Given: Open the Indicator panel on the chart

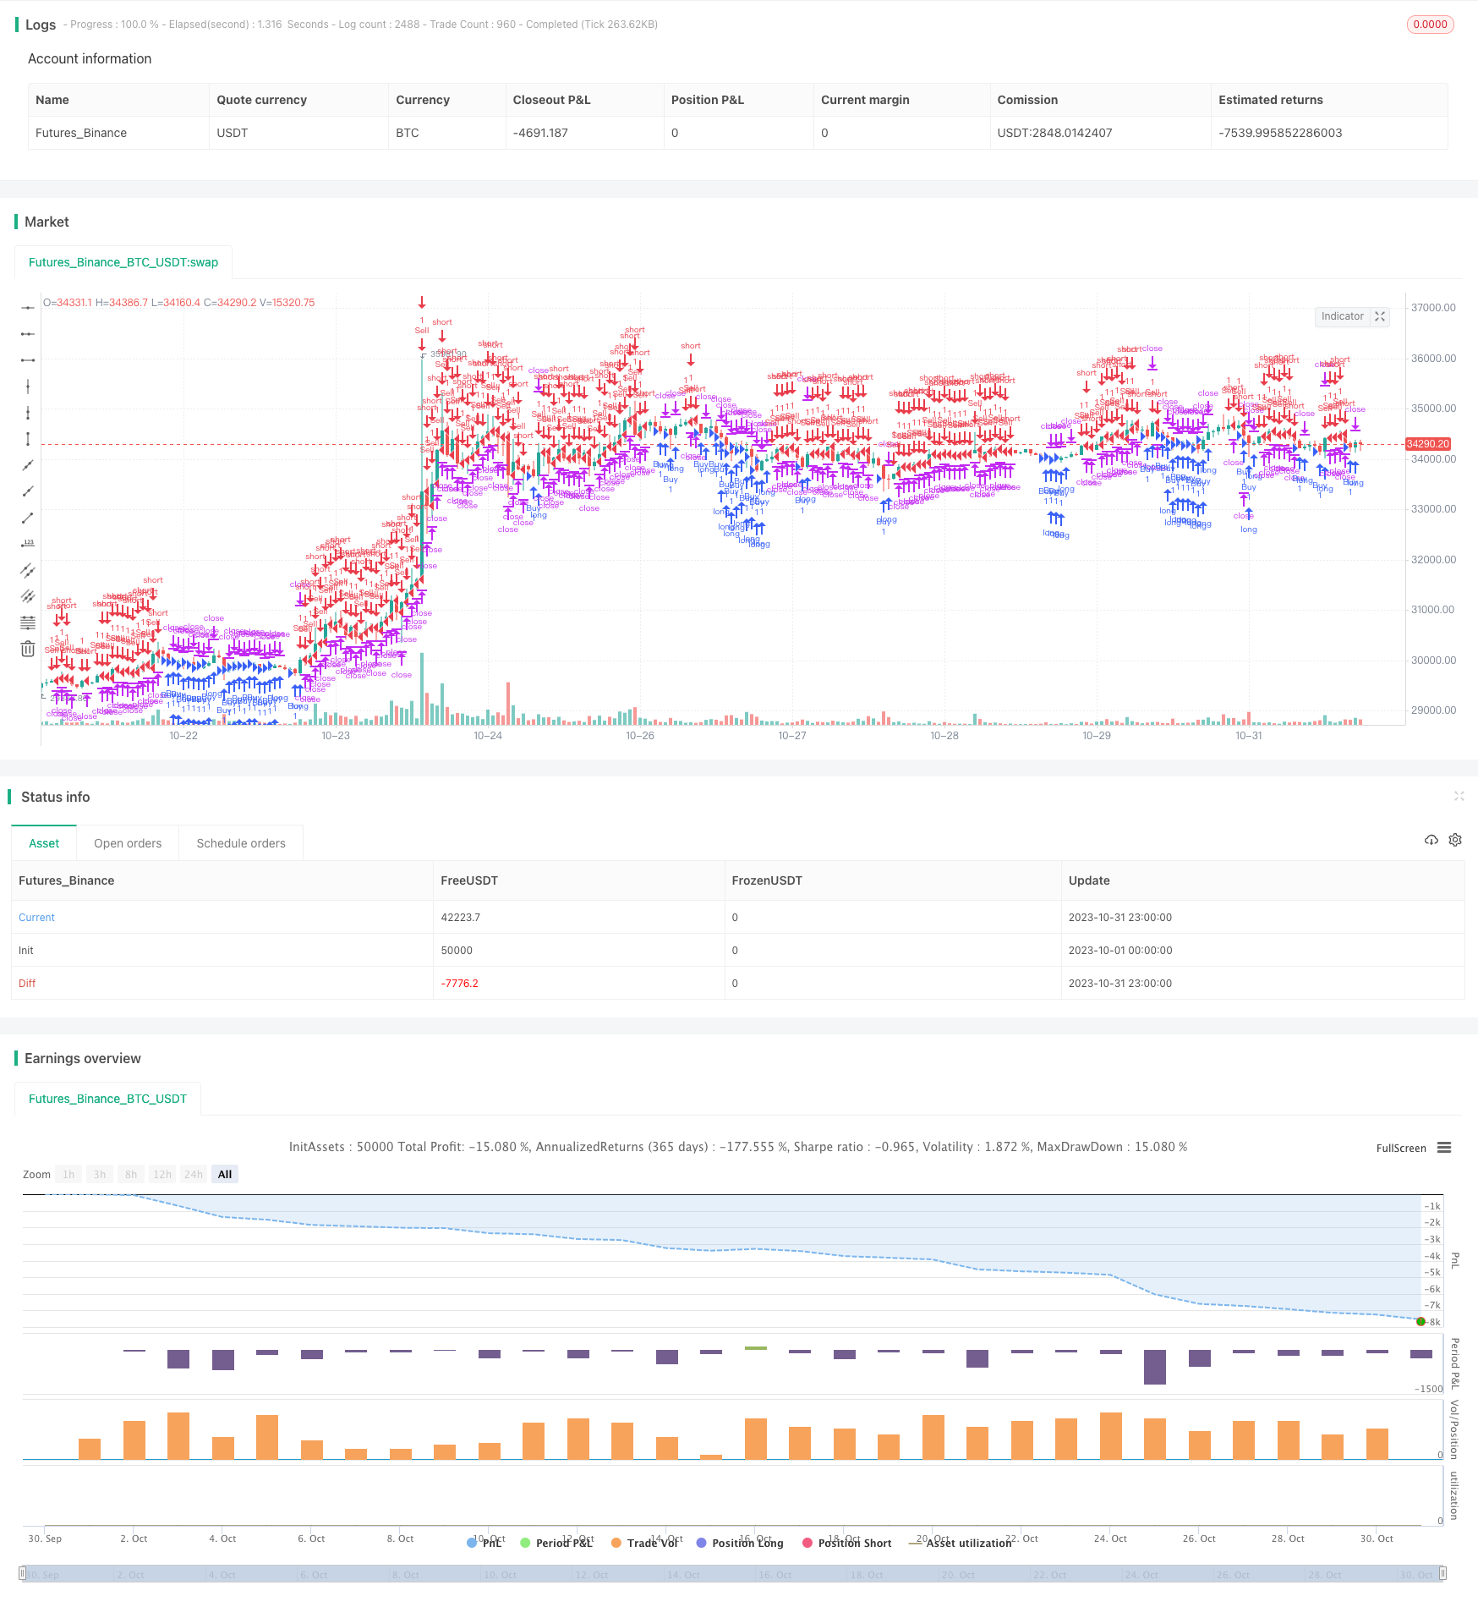Looking at the screenshot, I should [1342, 316].
